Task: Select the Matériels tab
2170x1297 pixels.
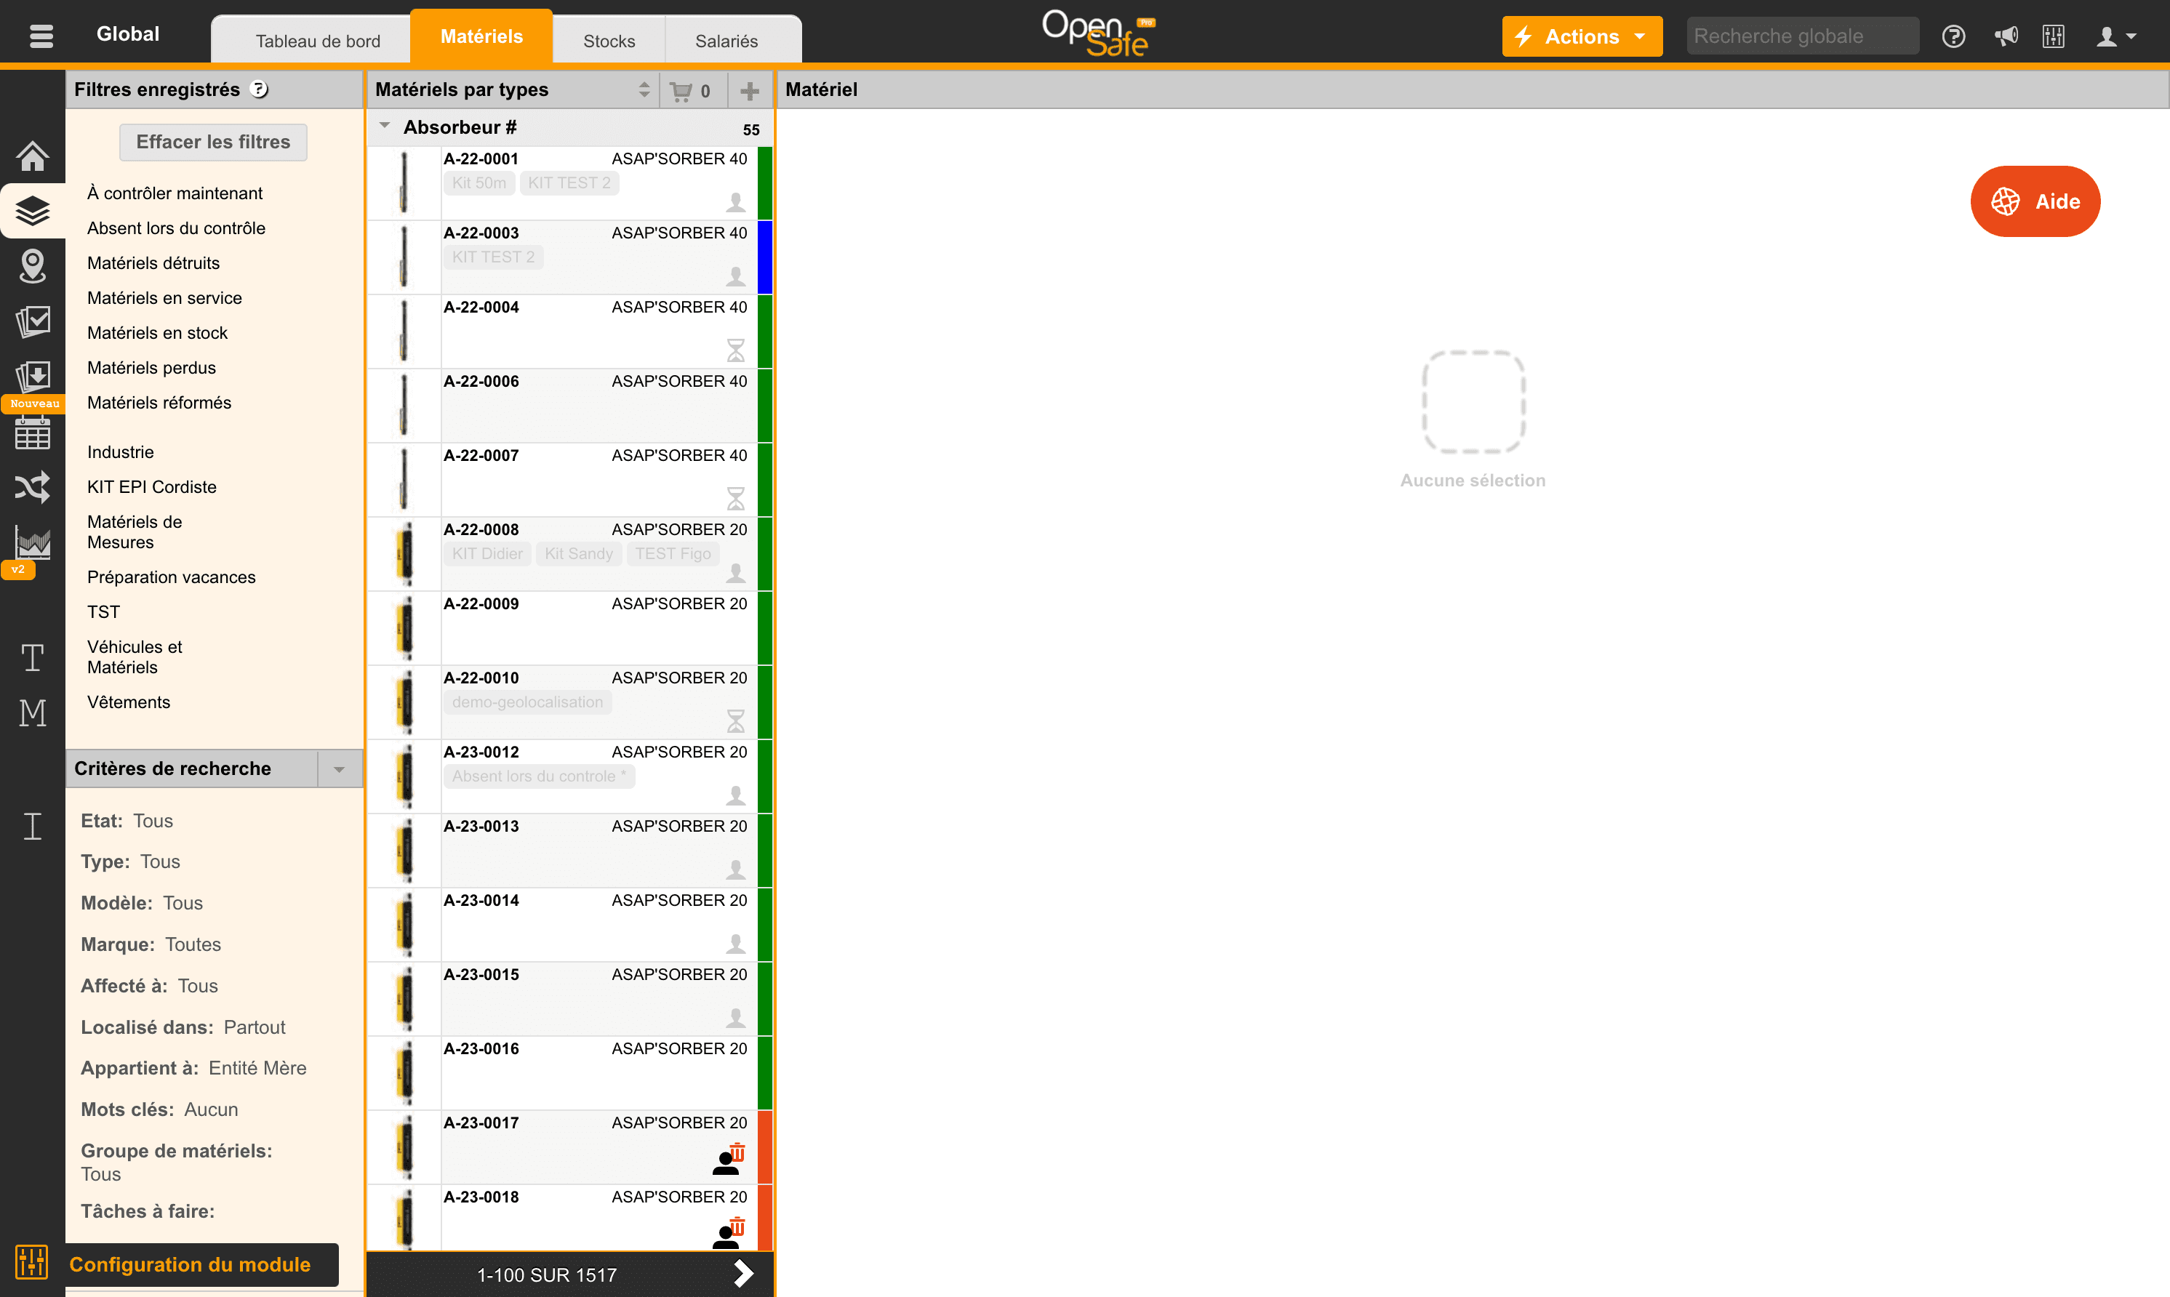Action: pyautogui.click(x=481, y=36)
